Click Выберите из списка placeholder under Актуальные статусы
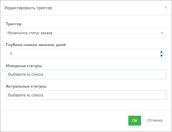The width and height of the screenshot is (172, 132). (26, 95)
